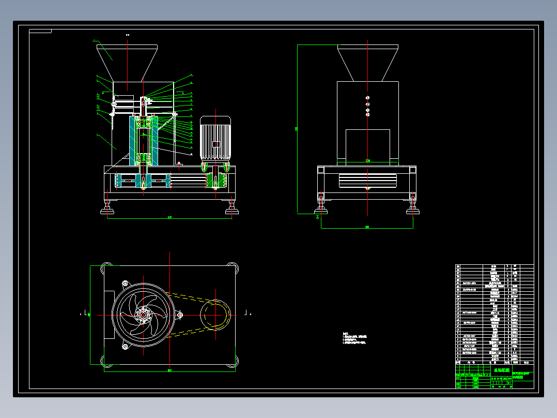
Task: Select the yellow dashed belt in the top view
Action: 197,315
